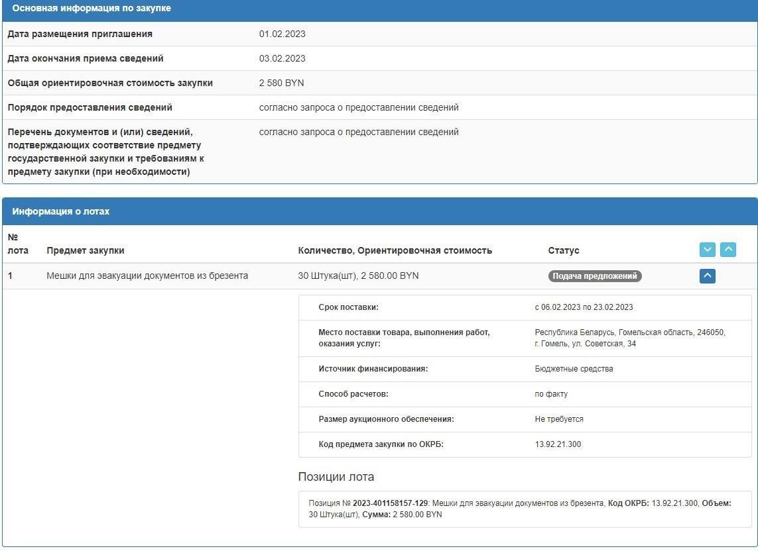The width and height of the screenshot is (758, 551).
Task: Click the 'Статус' column header
Action: click(x=564, y=250)
